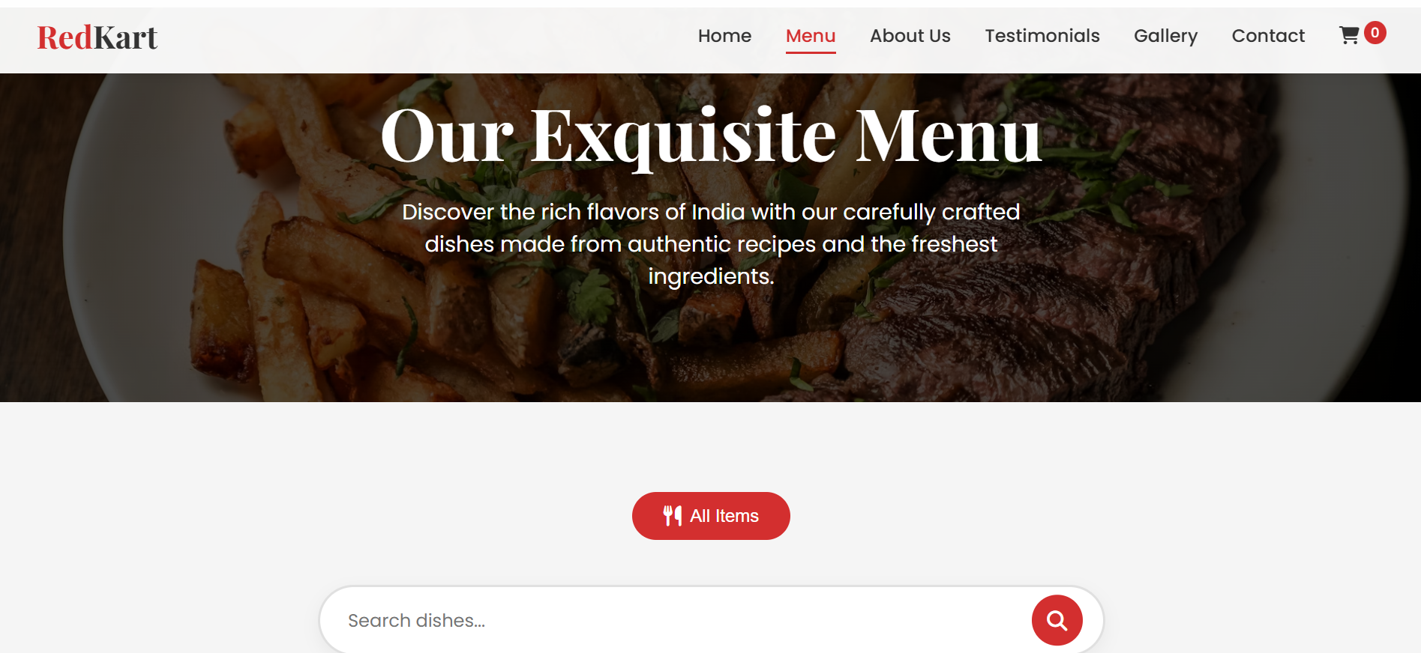
Task: Go to the Home page
Action: pos(724,36)
